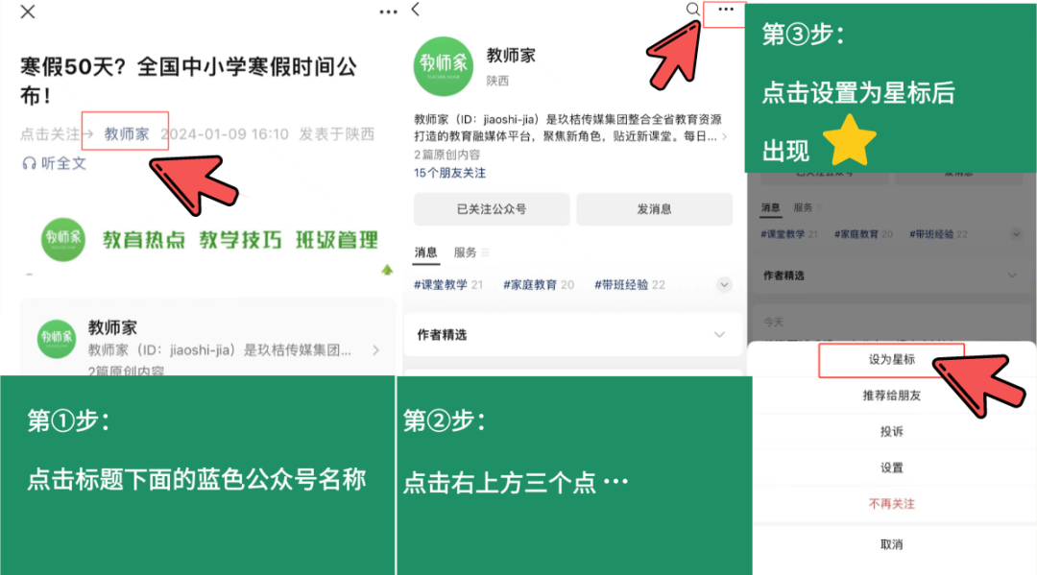The image size is (1037, 575).
Task: Close the article with the X icon
Action: pyautogui.click(x=26, y=12)
